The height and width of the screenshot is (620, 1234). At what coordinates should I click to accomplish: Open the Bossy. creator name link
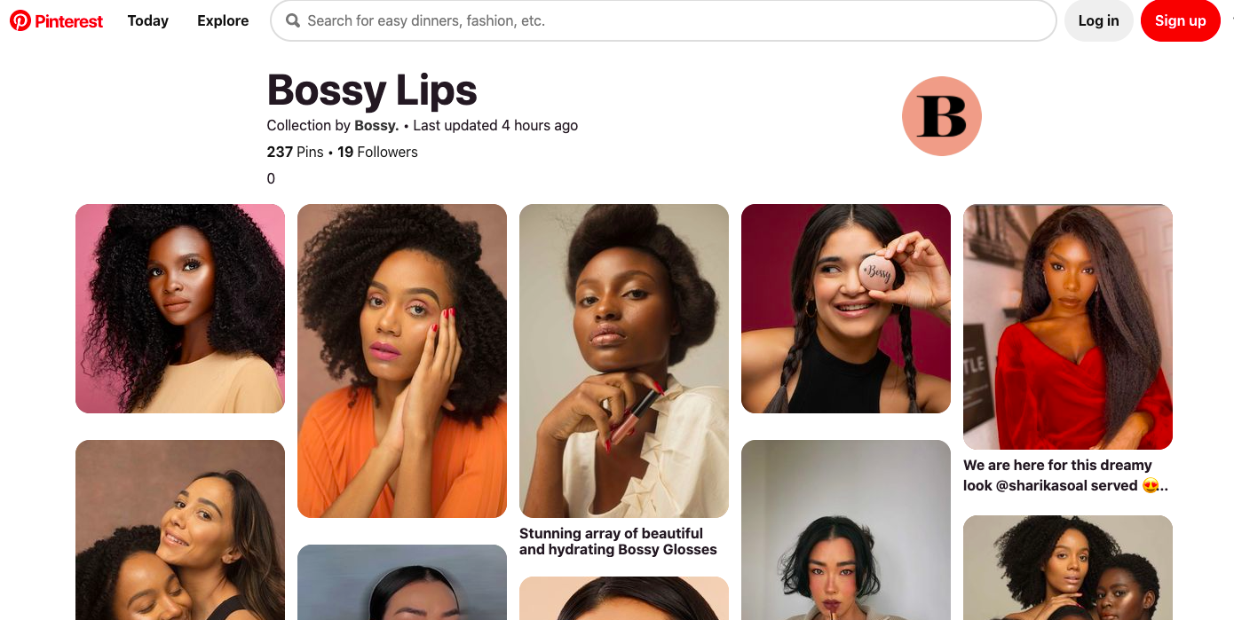point(376,126)
